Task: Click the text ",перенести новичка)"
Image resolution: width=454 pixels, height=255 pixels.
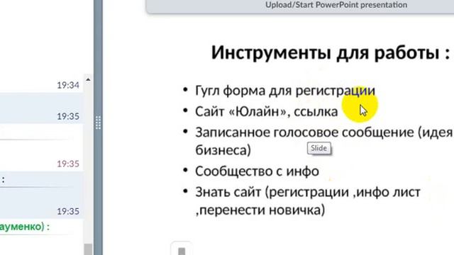Action: [x=260, y=210]
